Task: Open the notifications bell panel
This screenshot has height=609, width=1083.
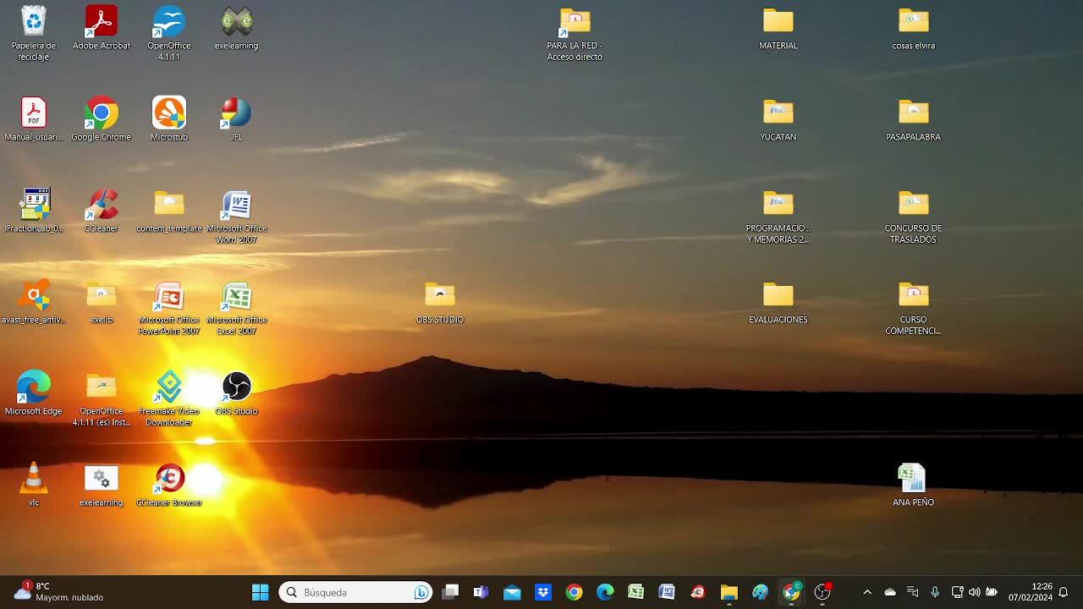Action: coord(1064,592)
